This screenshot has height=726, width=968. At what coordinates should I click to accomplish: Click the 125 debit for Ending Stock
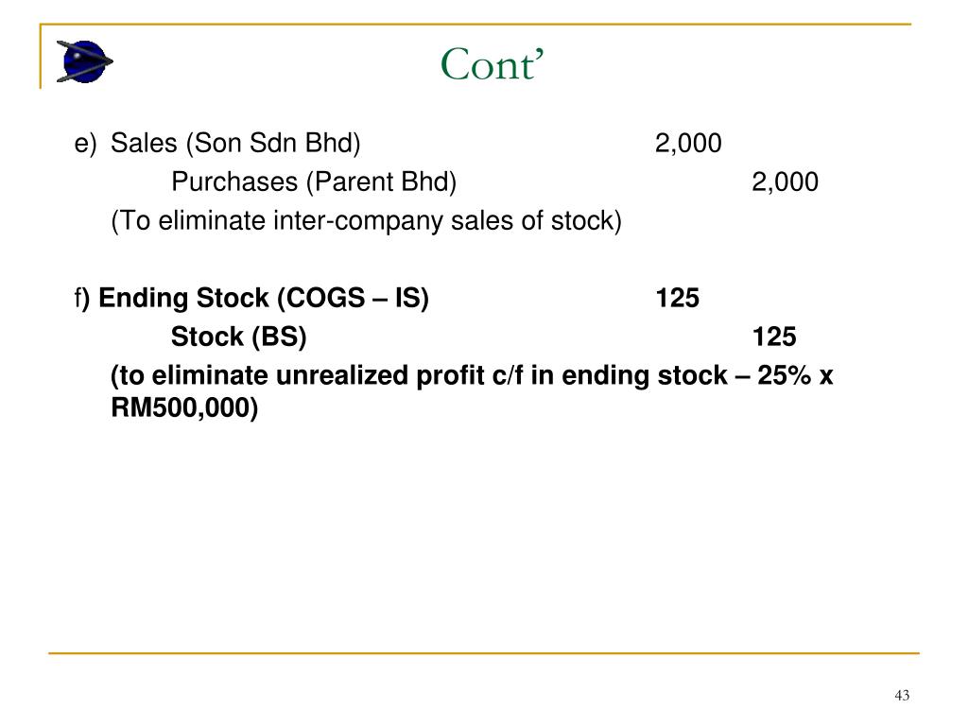coord(677,298)
